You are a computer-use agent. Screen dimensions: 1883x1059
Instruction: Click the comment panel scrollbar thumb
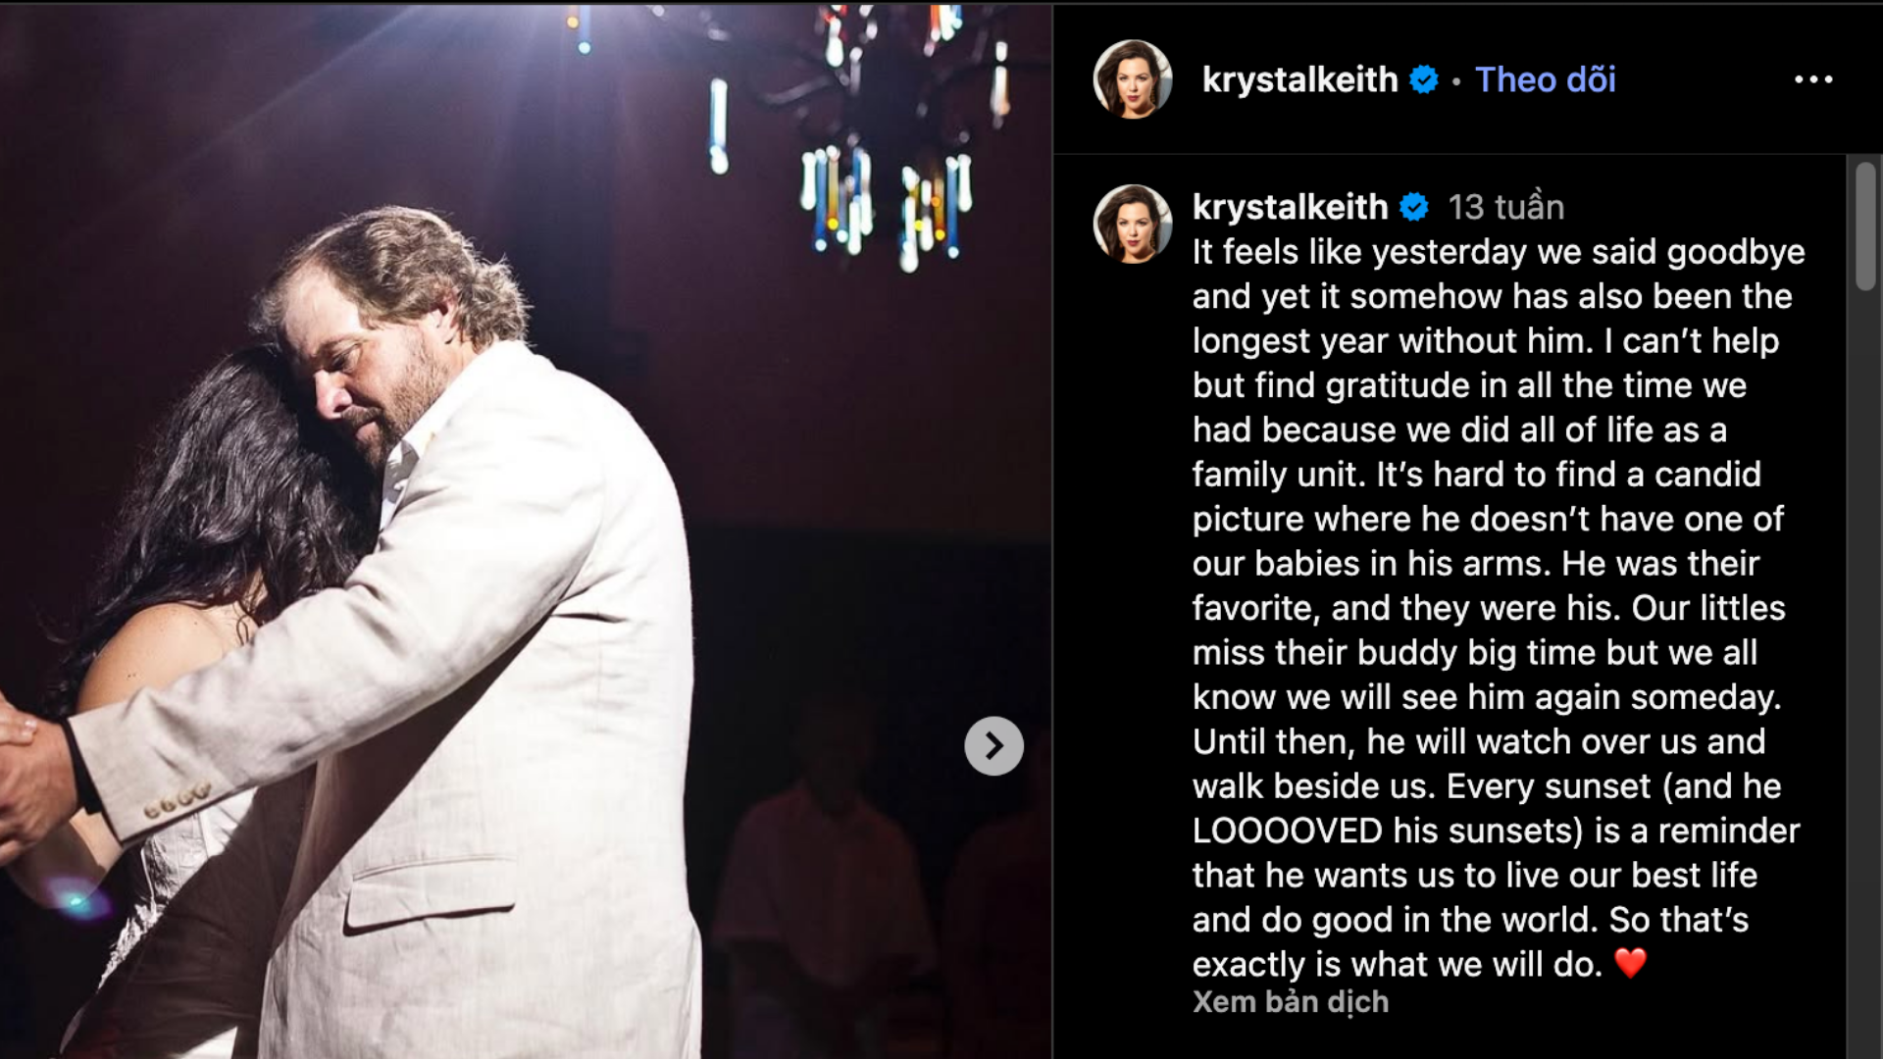point(1865,226)
